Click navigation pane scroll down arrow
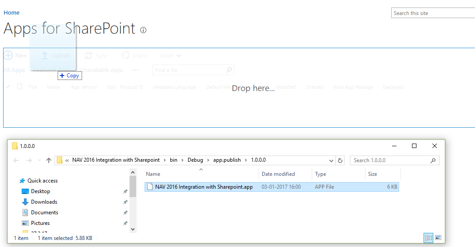 pyautogui.click(x=133, y=229)
